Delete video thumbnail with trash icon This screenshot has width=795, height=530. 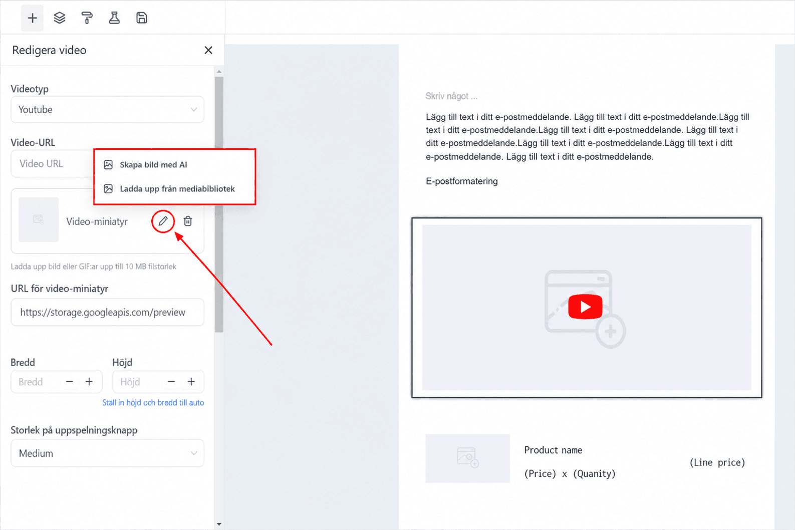click(188, 221)
